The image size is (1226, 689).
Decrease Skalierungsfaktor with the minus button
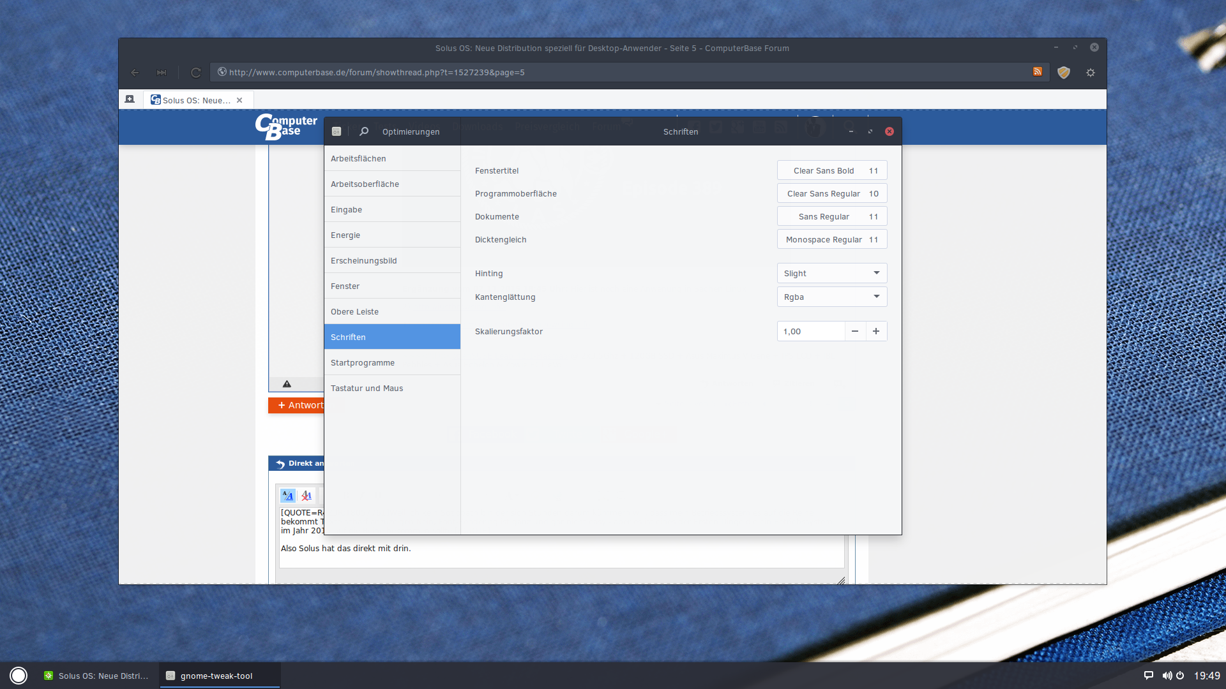coord(855,331)
